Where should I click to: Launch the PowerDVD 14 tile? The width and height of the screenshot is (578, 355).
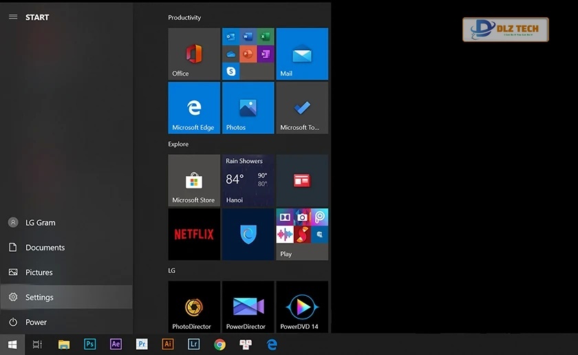click(x=302, y=307)
